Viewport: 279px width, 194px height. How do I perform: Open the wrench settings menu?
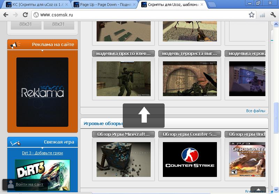(x=273, y=15)
